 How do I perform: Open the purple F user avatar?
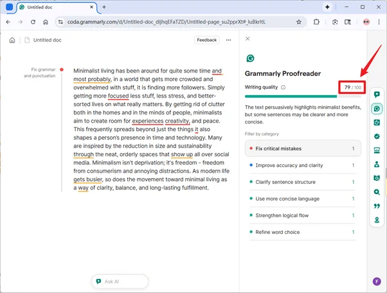coord(377,281)
